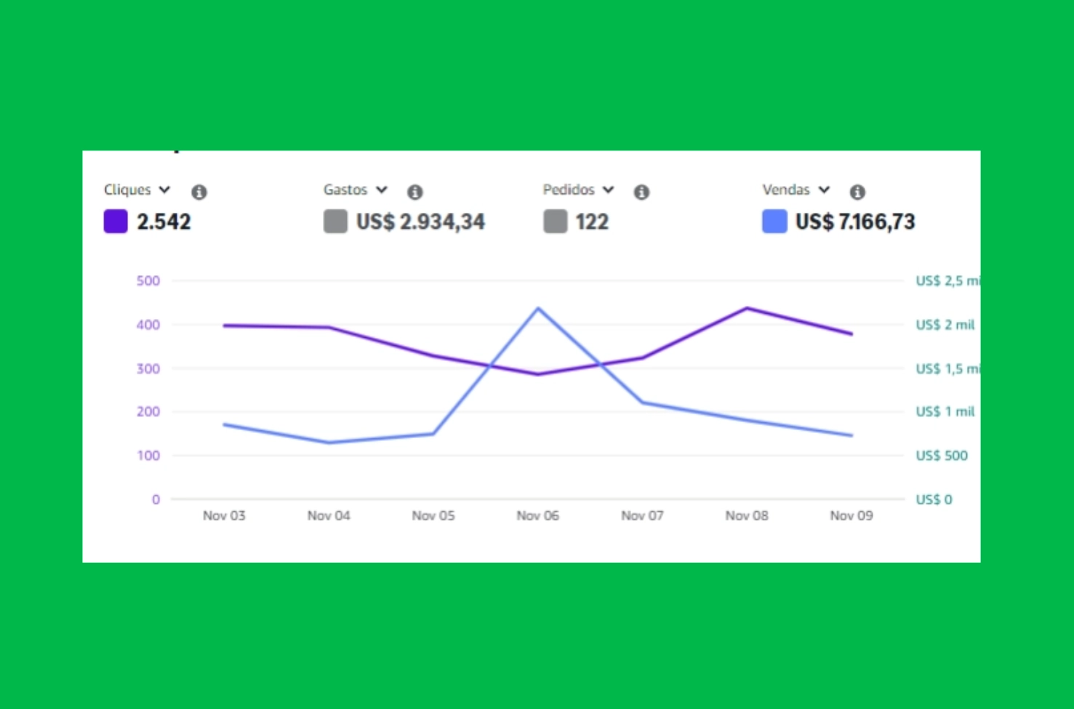Expand the Cliques metric dropdown arrow
The image size is (1074, 709).
[165, 190]
